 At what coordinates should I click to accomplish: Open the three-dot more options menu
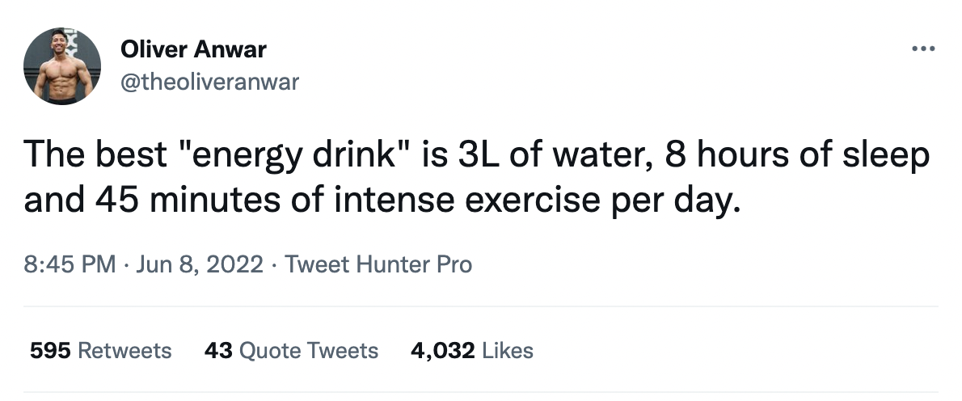tap(924, 49)
